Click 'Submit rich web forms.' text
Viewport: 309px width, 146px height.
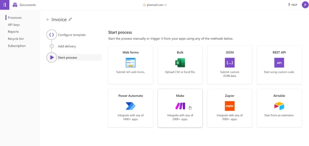pos(131,72)
